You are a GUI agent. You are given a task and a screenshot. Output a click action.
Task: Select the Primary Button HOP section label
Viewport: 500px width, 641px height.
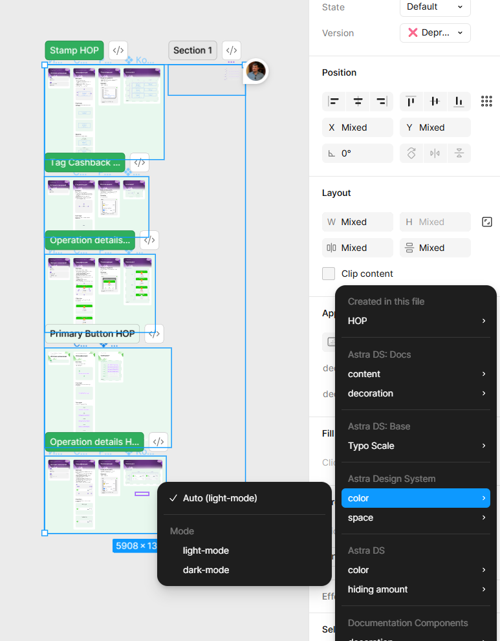click(x=92, y=334)
